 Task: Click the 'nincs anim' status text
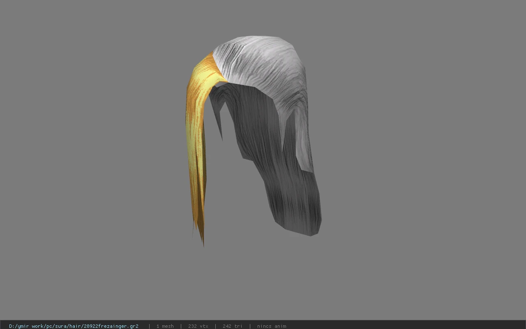pyautogui.click(x=272, y=326)
